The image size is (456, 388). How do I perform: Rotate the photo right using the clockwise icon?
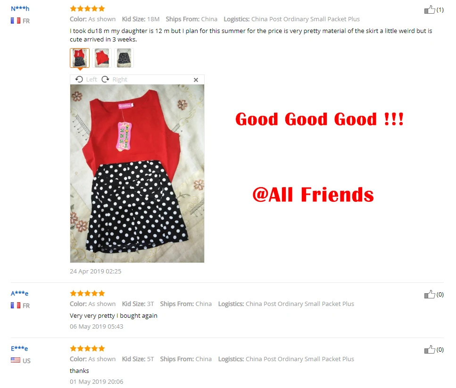pos(105,79)
